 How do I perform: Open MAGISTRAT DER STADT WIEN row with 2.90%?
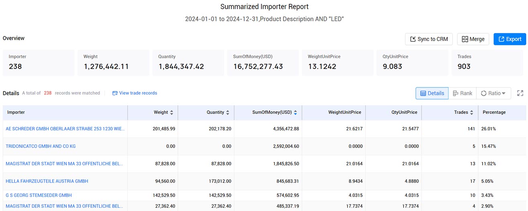point(64,206)
